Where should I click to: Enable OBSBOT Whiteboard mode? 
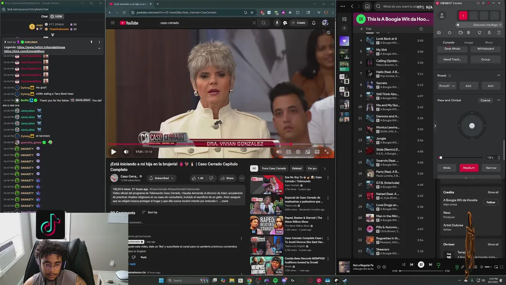coord(485,49)
